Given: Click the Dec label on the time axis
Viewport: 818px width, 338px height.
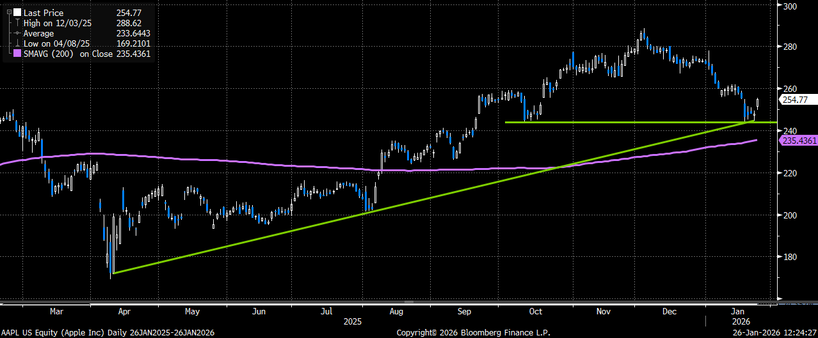Looking at the screenshot, I should point(670,312).
